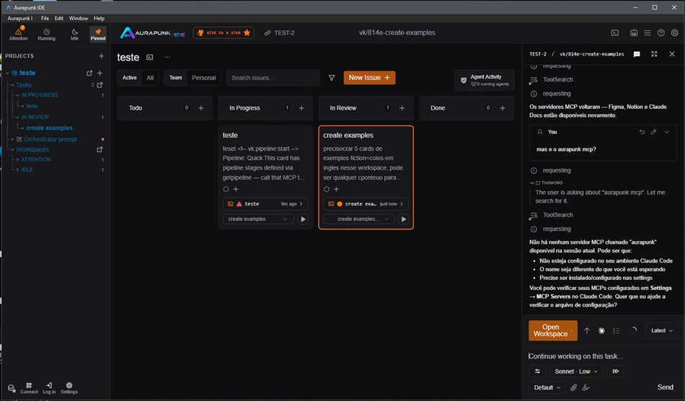Send the chat message
The width and height of the screenshot is (685, 401).
tap(665, 387)
